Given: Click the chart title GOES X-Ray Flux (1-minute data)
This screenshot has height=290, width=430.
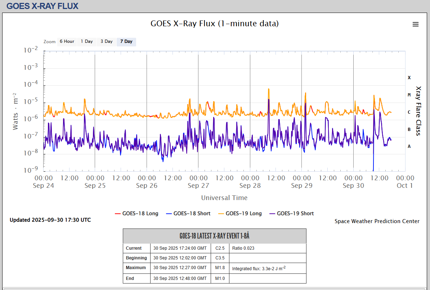Looking at the screenshot, I should tap(215, 24).
